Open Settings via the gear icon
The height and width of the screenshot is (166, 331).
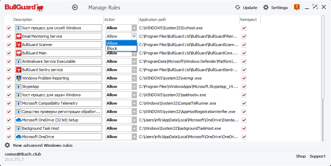click(x=266, y=7)
